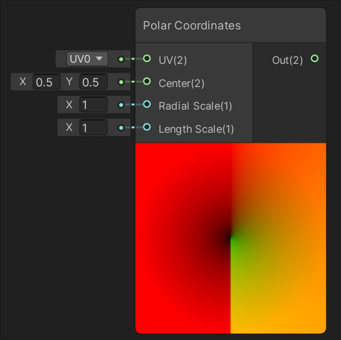Click the Out(2) label text
The height and width of the screenshot is (340, 341).
click(x=287, y=60)
